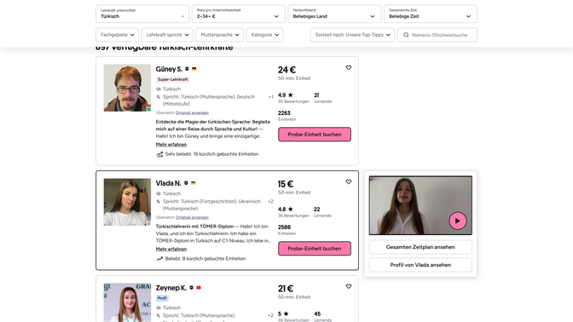Click Mehr erfahren for Vlada N.
Viewport: 573px width, 322px height.
(x=171, y=249)
